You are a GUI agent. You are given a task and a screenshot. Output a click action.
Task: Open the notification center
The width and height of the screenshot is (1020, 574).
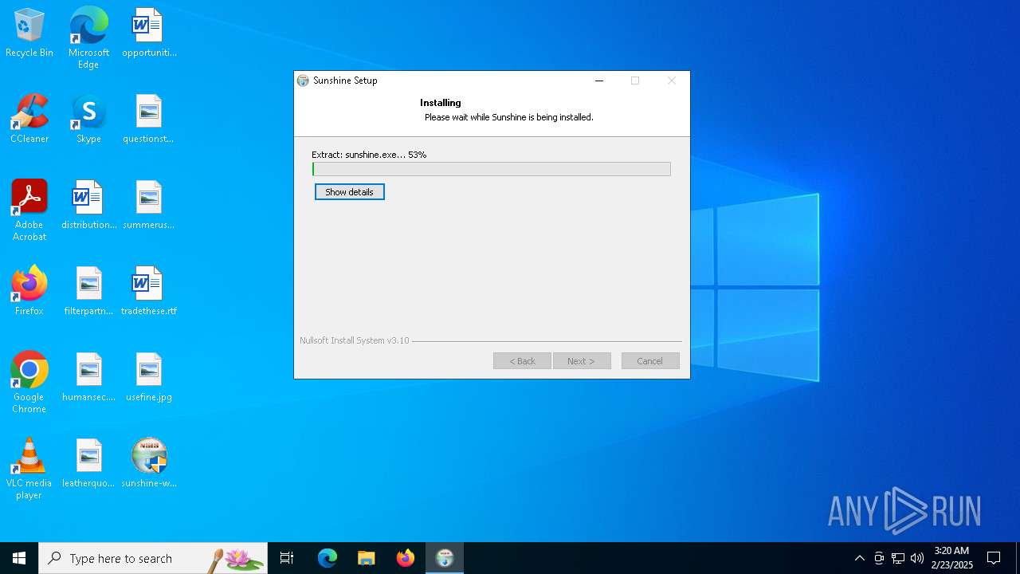(994, 558)
